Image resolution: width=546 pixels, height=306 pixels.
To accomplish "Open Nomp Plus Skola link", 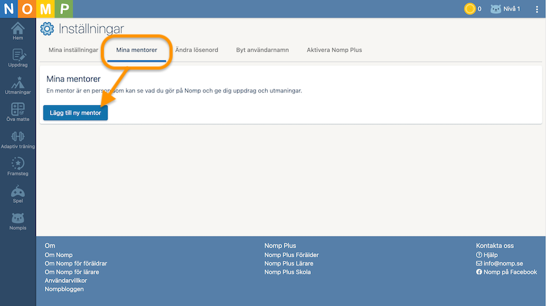I will [287, 272].
